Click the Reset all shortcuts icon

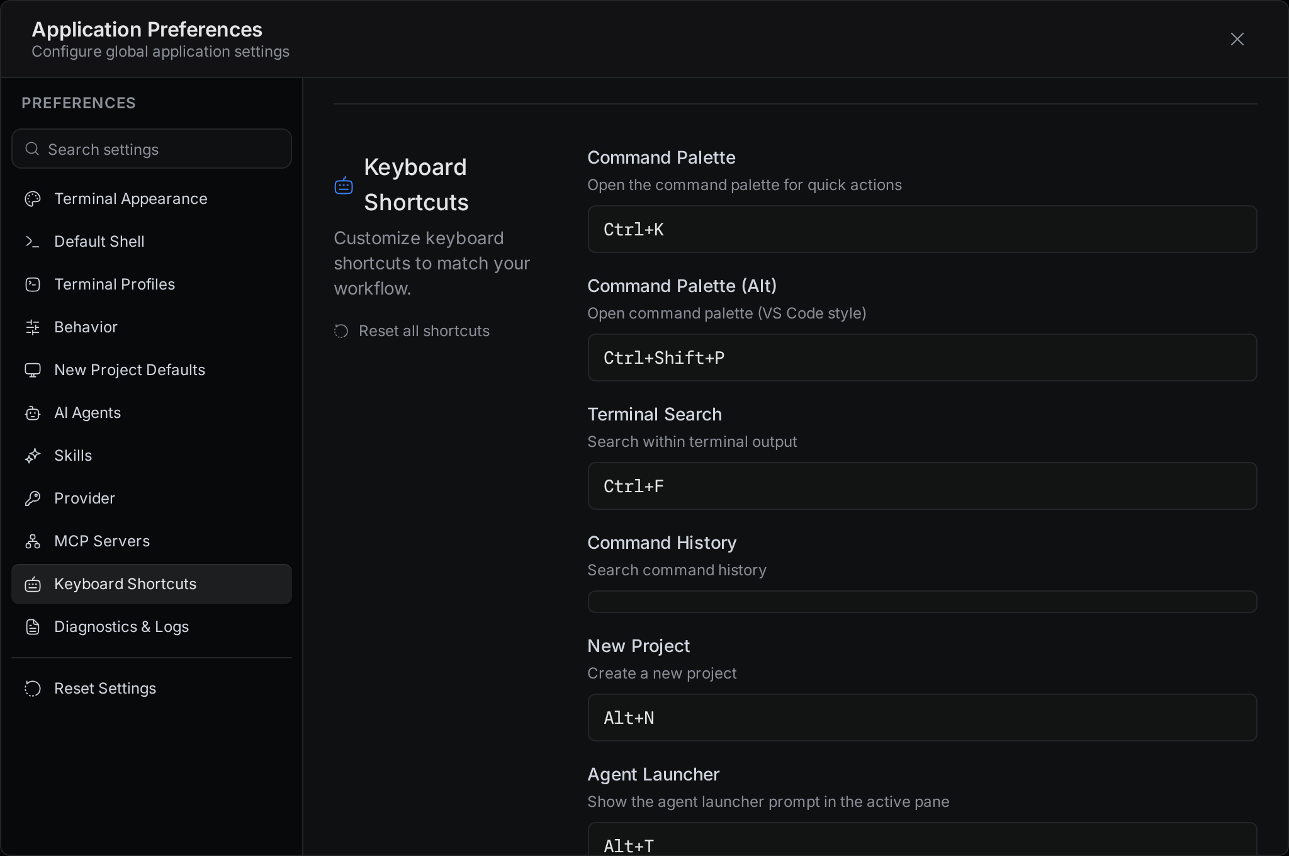click(341, 331)
